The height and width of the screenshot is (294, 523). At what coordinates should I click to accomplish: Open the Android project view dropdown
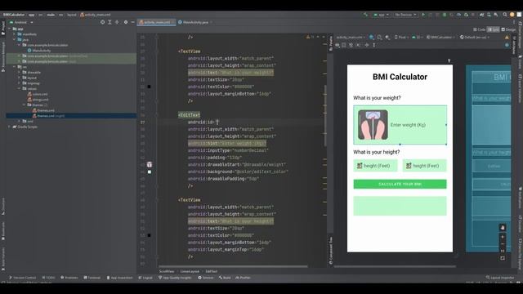[x=21, y=22]
